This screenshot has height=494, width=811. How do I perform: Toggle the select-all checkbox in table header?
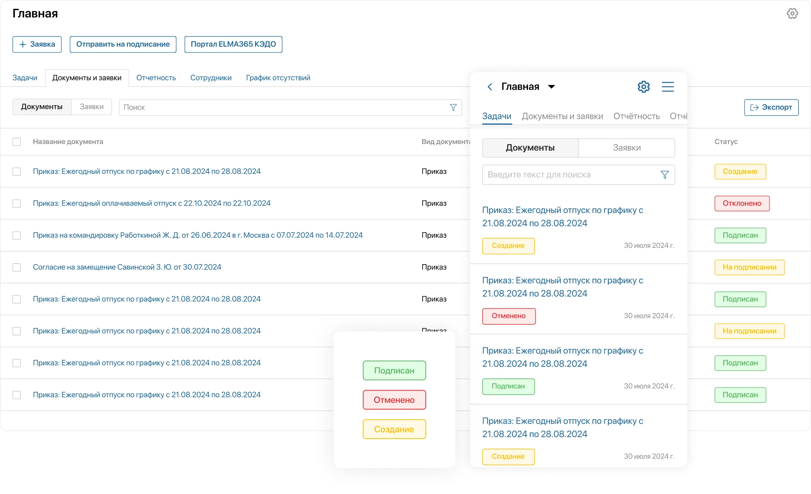(17, 142)
